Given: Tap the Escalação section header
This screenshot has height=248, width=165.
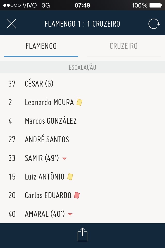Looking at the screenshot, I should (x=82, y=67).
